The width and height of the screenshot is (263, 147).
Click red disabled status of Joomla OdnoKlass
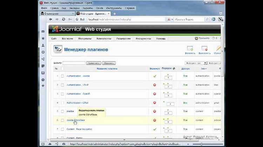pyautogui.click(x=155, y=120)
